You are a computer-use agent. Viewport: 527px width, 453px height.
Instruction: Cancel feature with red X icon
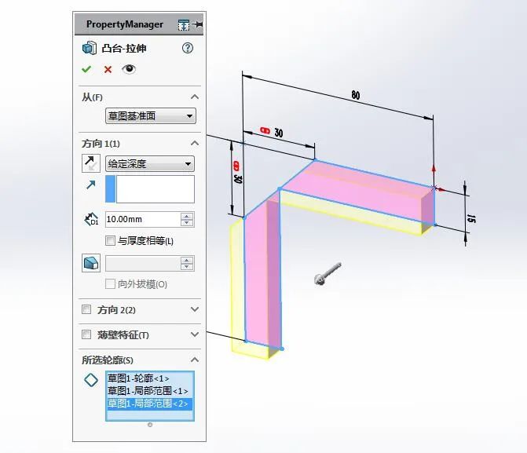[108, 70]
